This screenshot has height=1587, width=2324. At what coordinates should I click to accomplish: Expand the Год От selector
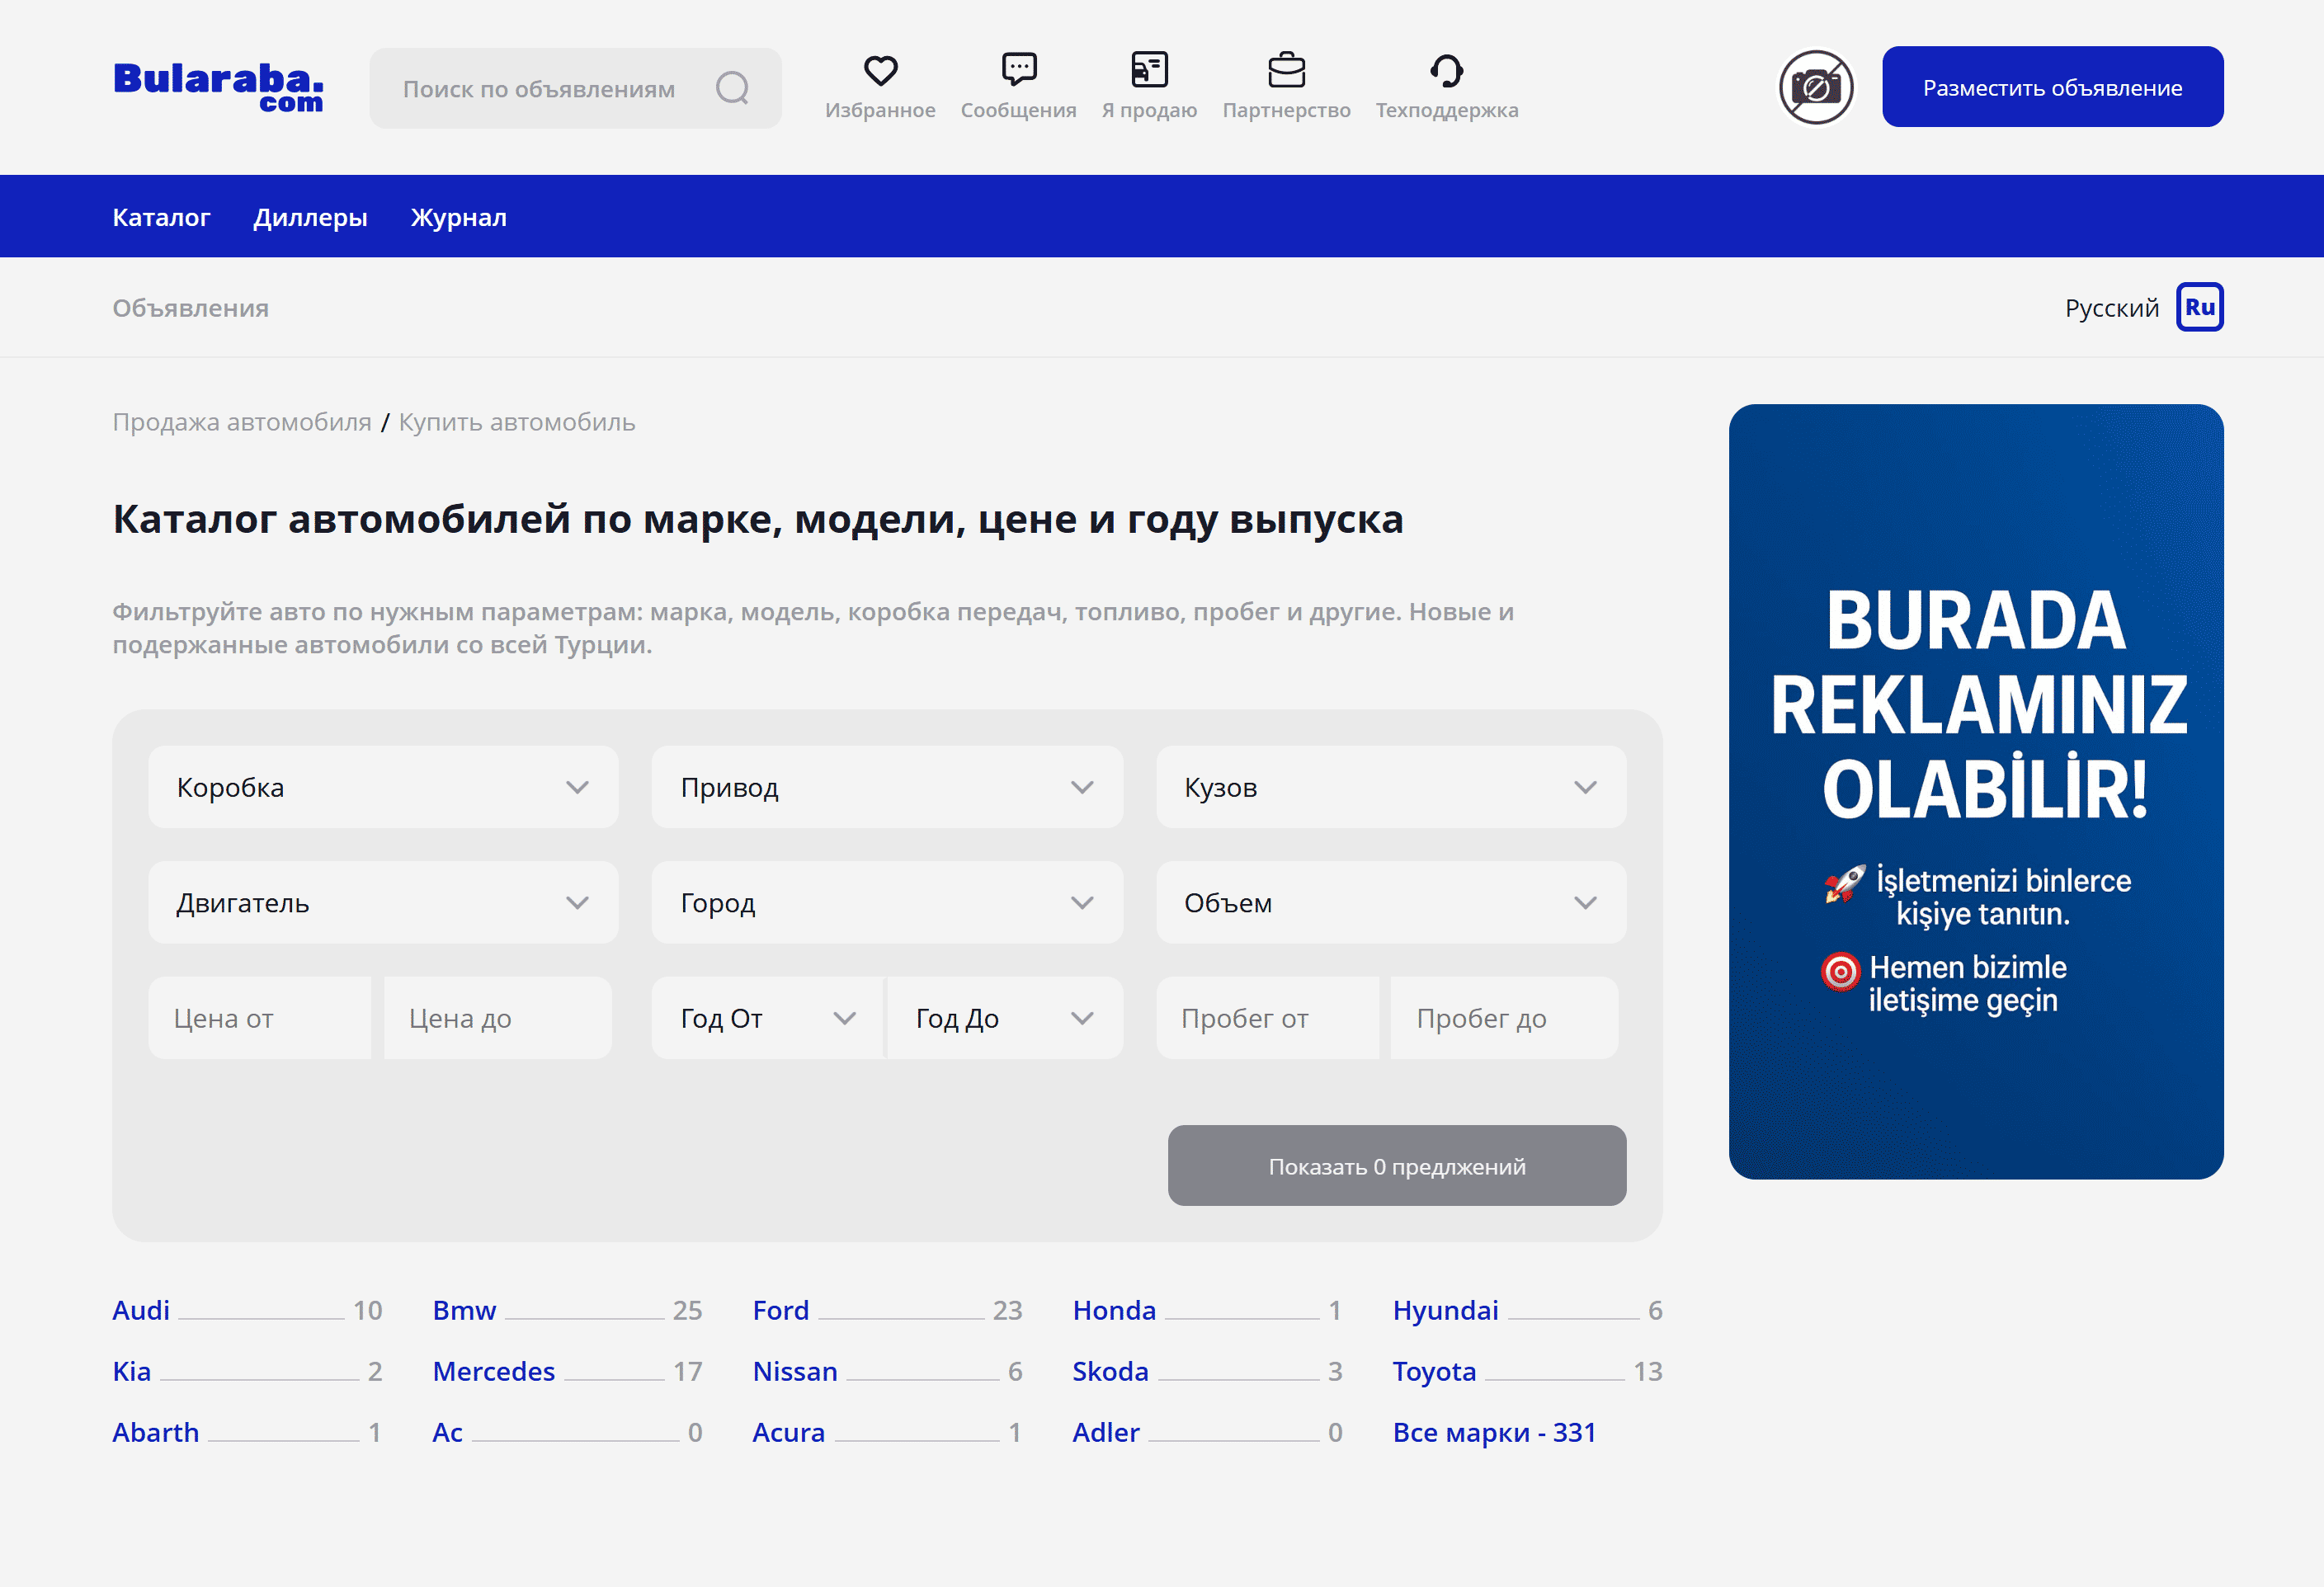[x=767, y=1018]
